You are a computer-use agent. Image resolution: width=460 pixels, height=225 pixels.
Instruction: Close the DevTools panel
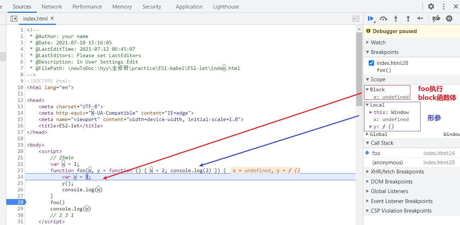point(456,6)
